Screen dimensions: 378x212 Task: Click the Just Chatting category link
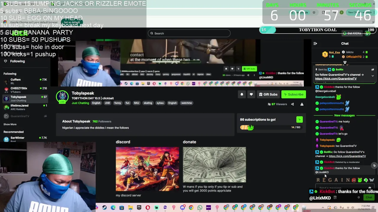[80, 103]
